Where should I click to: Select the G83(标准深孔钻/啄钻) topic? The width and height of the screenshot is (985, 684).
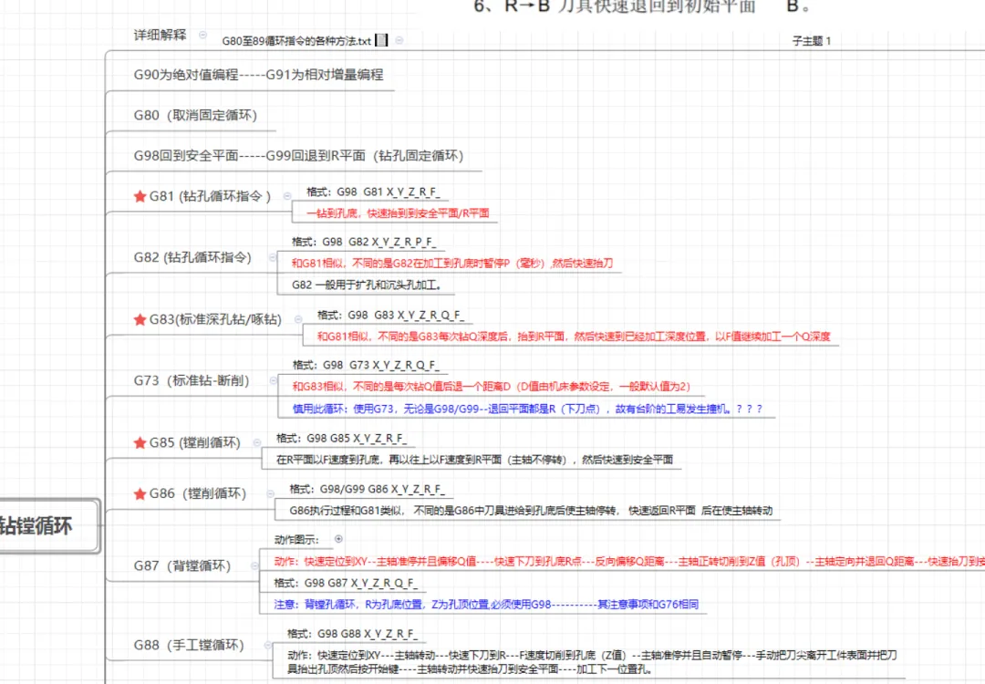click(215, 320)
